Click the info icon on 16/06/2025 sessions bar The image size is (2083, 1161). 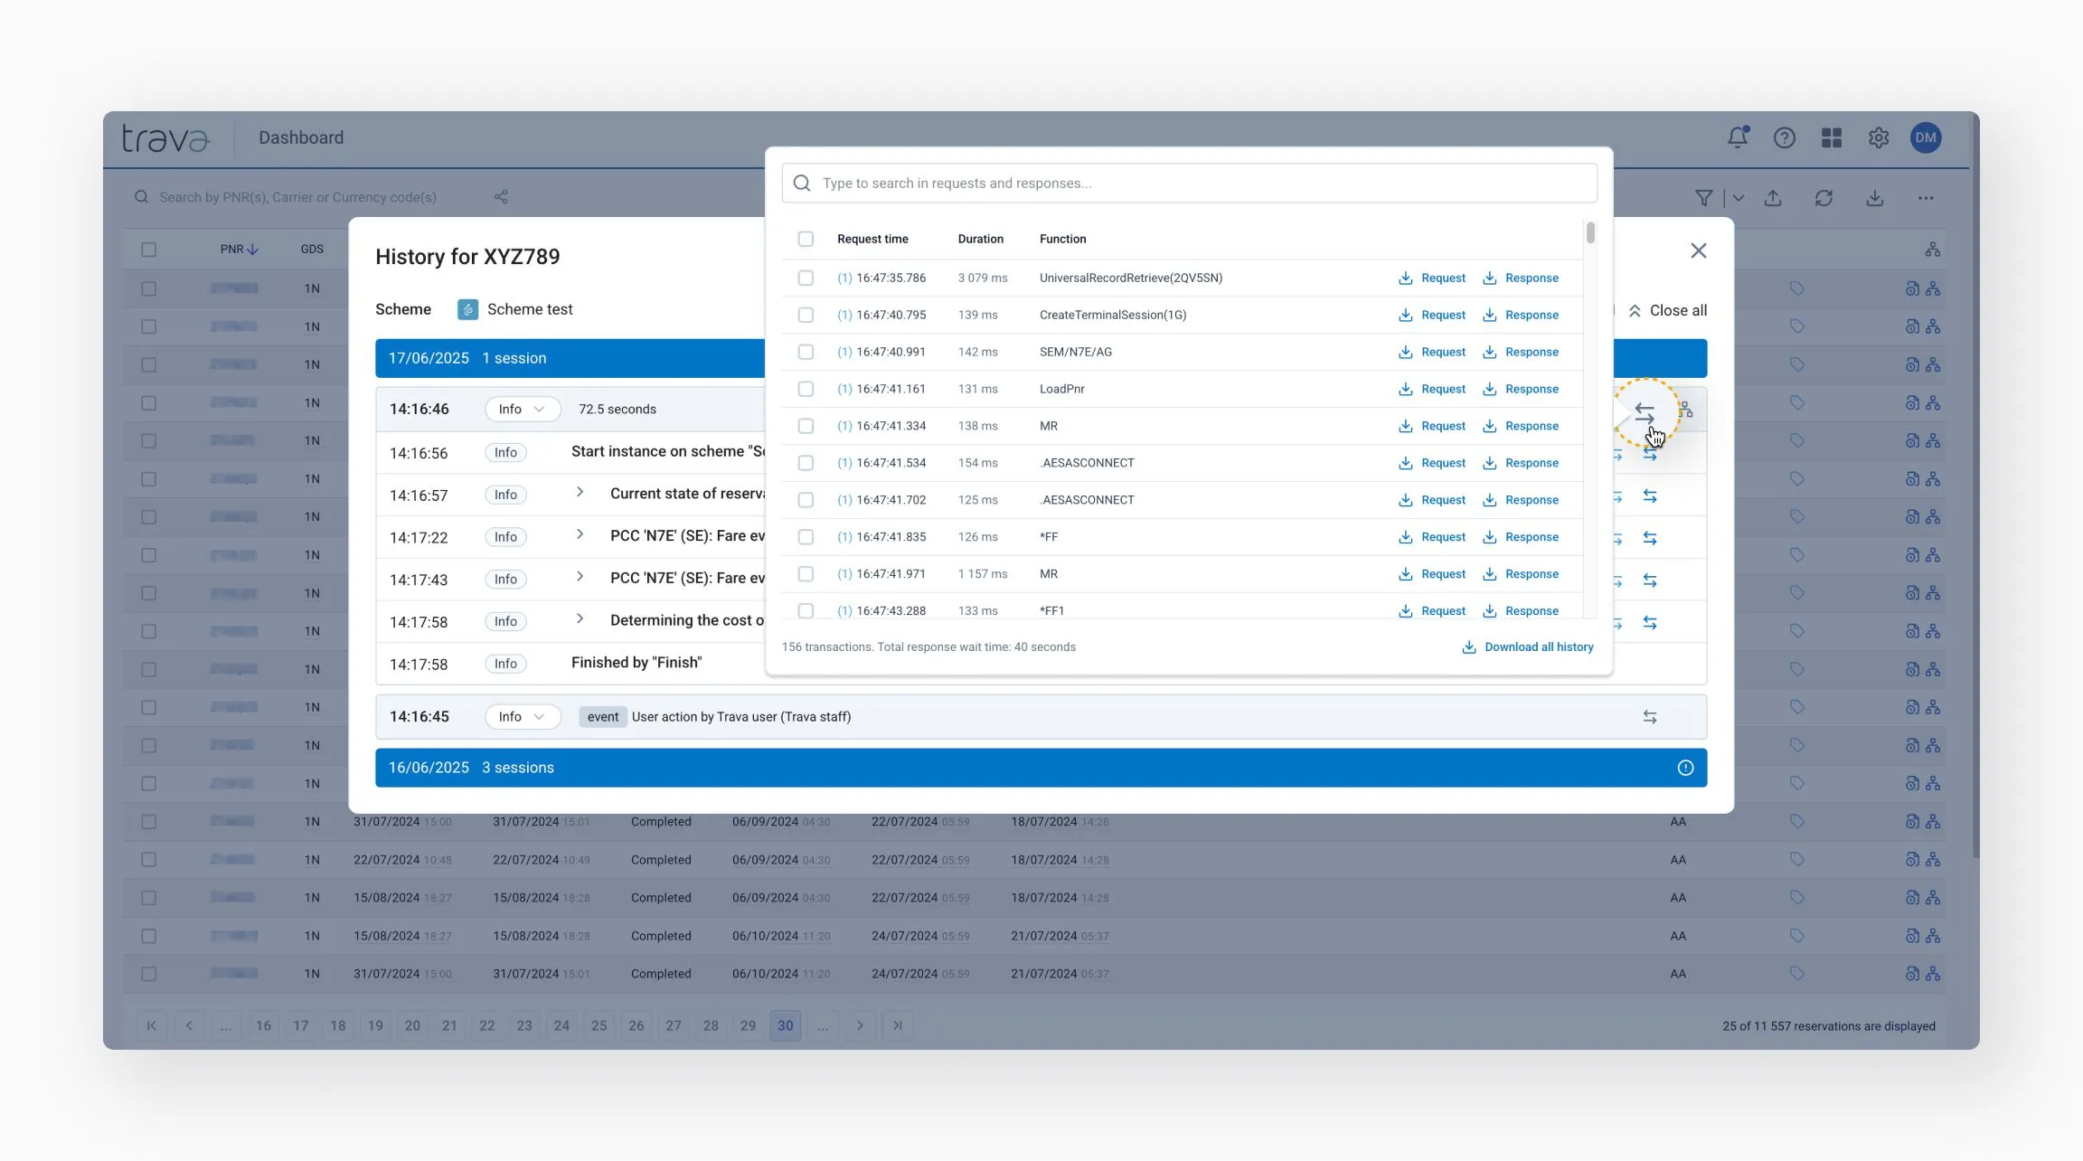pos(1685,768)
